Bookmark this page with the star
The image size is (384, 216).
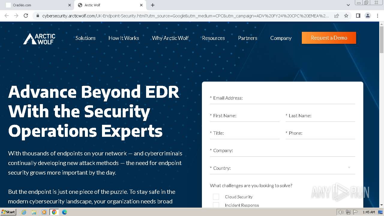click(x=346, y=16)
